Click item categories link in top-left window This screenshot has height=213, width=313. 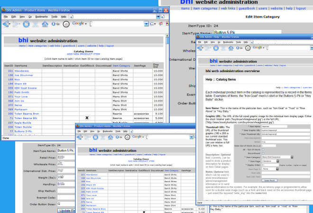click(37, 46)
